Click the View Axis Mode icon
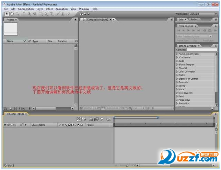 [89, 14]
